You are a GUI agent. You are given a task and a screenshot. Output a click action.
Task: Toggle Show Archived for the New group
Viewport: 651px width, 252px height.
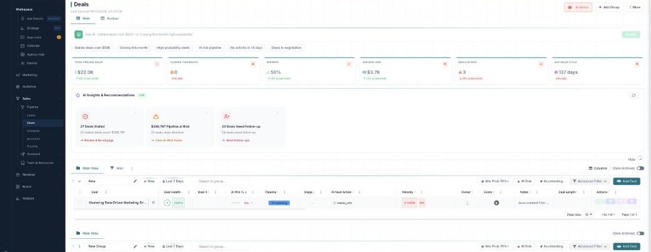click(x=640, y=168)
